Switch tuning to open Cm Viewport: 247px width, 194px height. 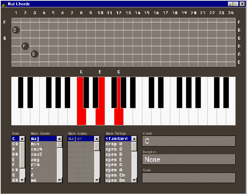coord(115,175)
